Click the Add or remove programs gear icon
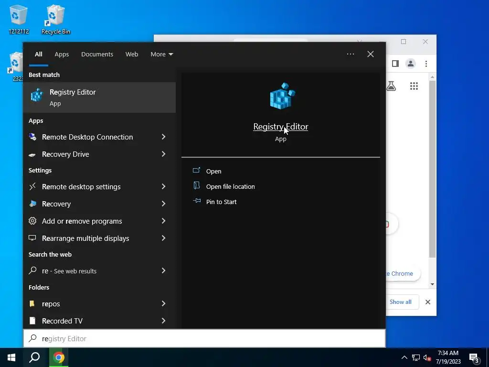This screenshot has height=367, width=489. pos(32,221)
